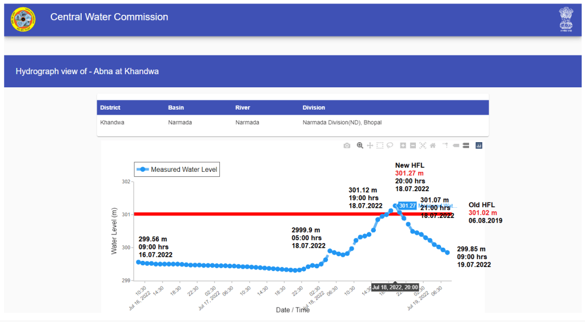The width and height of the screenshot is (585, 323).
Task: Activate the Box Select tool
Action: tap(380, 146)
